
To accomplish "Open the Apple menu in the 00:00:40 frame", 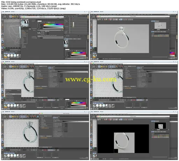I will tap(3, 12).
